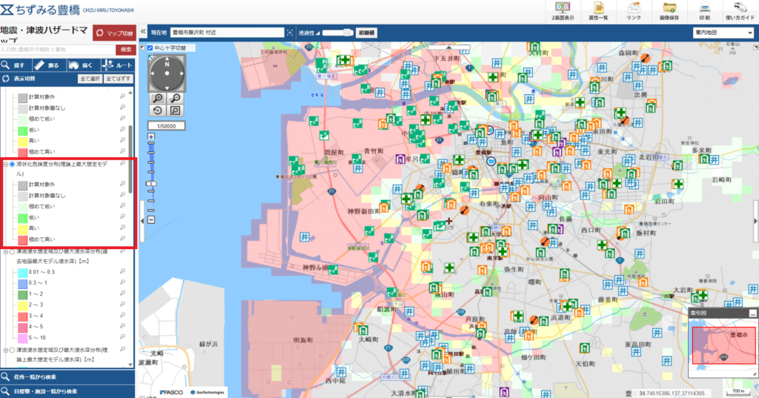Select the 液状化危険度分布 radio button

pos(12,165)
